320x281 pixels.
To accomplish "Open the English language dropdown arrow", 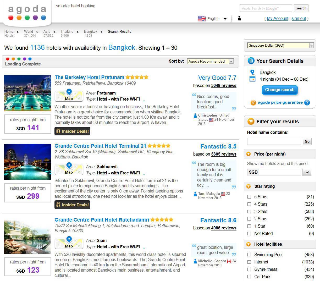I will coord(225,19).
